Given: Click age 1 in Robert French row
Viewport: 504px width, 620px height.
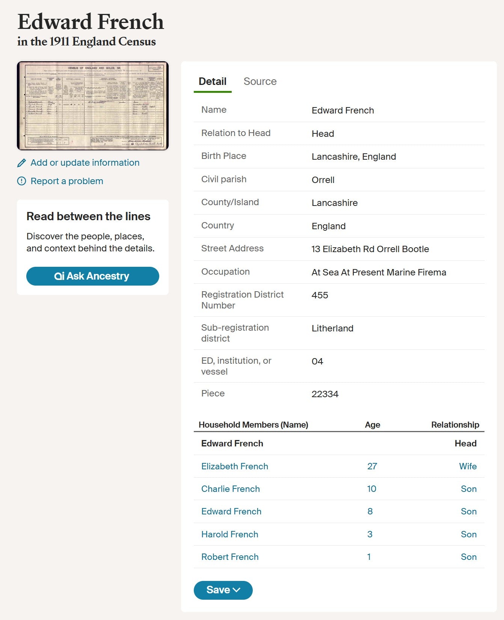Looking at the screenshot, I should pos(369,557).
